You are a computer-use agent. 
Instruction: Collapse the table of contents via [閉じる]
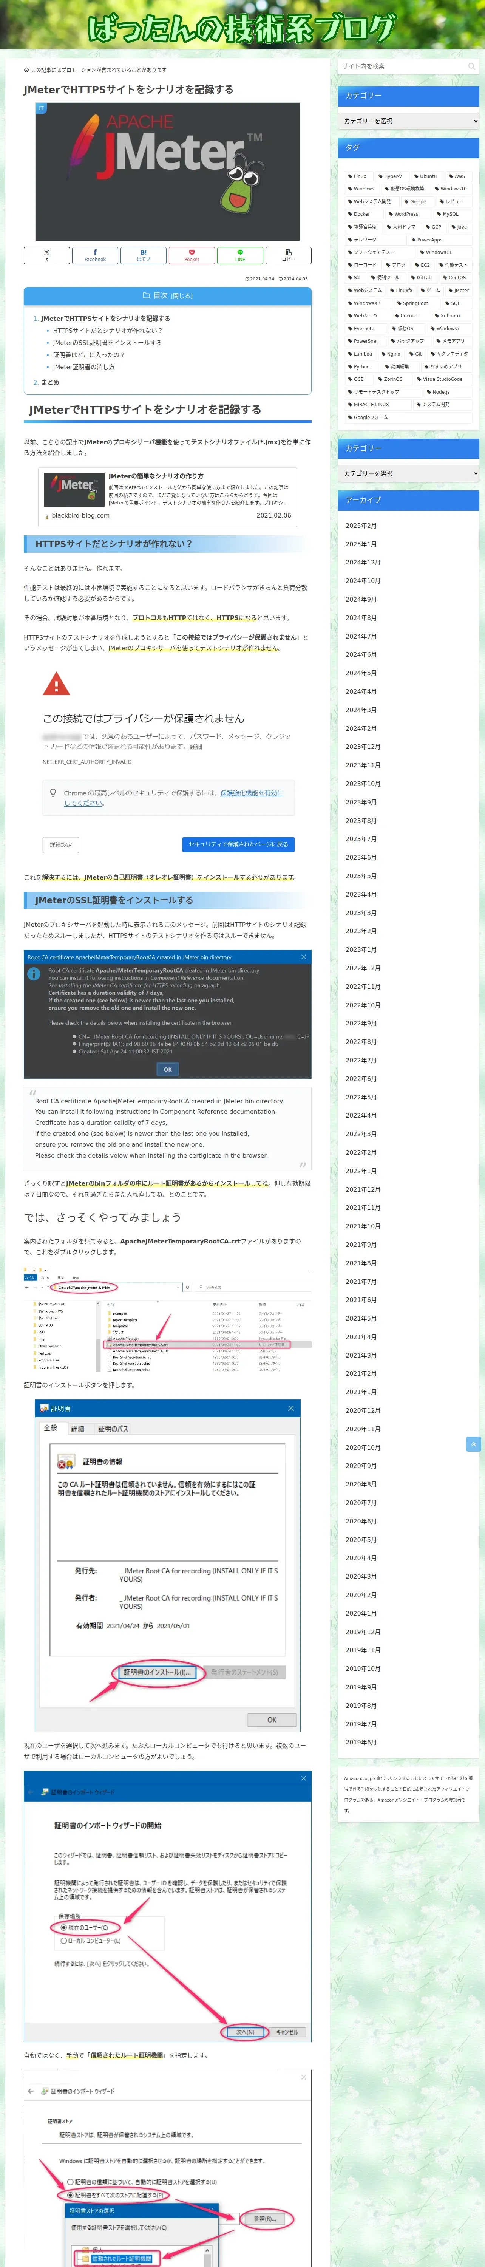point(181,296)
